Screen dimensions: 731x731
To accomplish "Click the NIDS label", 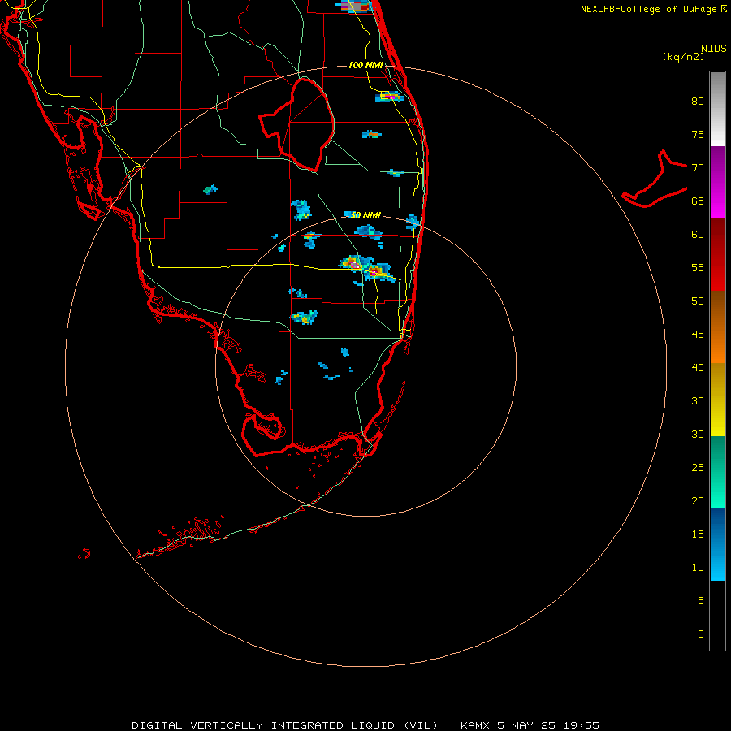I will click(713, 49).
